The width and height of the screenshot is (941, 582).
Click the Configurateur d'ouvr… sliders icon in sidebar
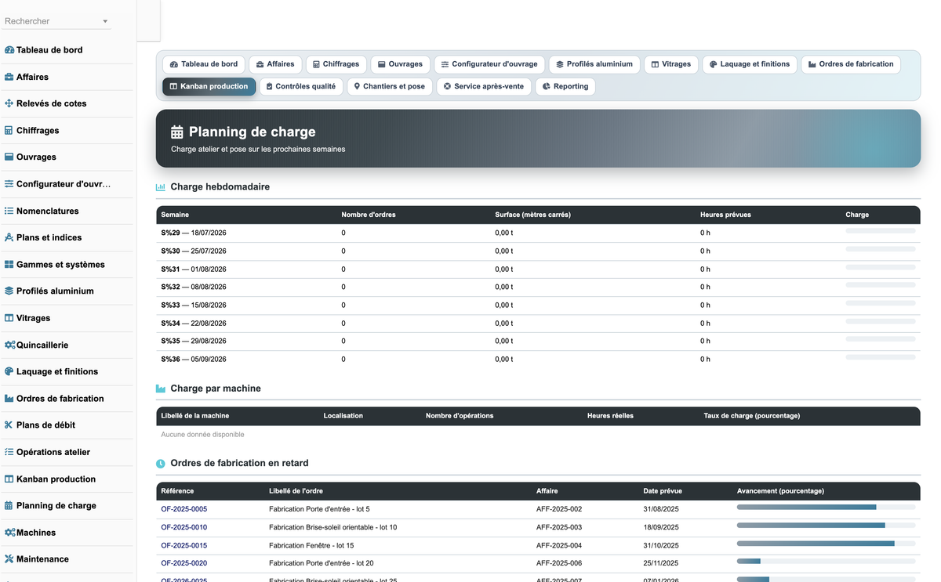(9, 184)
